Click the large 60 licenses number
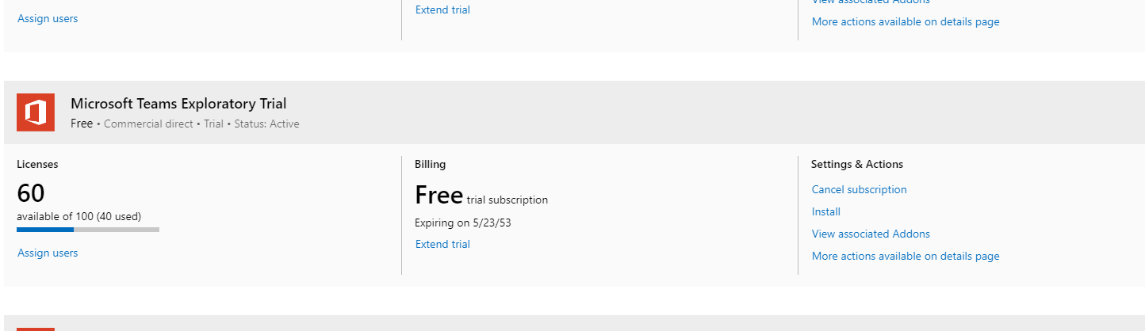 click(31, 193)
